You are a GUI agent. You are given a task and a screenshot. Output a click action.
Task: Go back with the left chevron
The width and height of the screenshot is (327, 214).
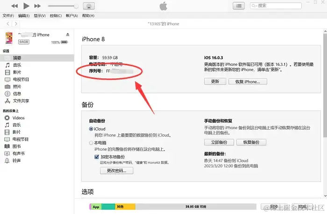pyautogui.click(x=8, y=24)
